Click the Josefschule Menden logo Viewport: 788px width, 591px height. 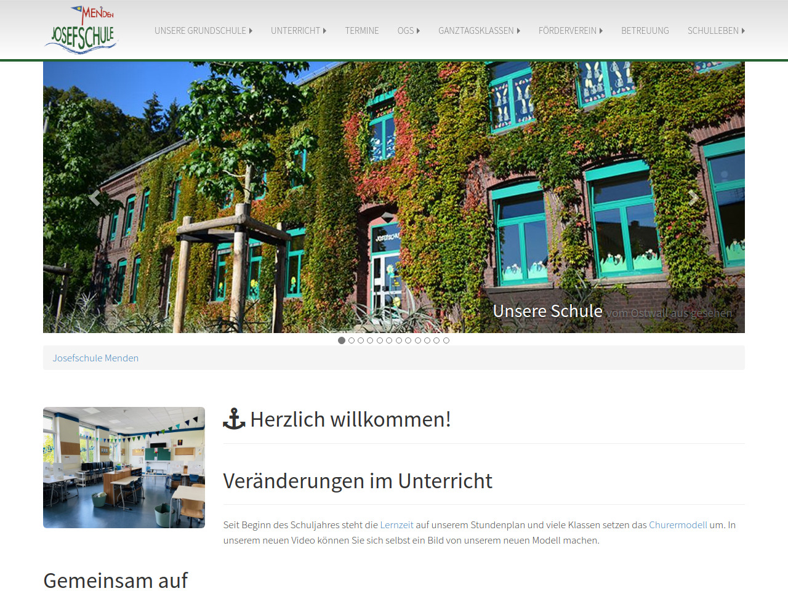(x=82, y=30)
